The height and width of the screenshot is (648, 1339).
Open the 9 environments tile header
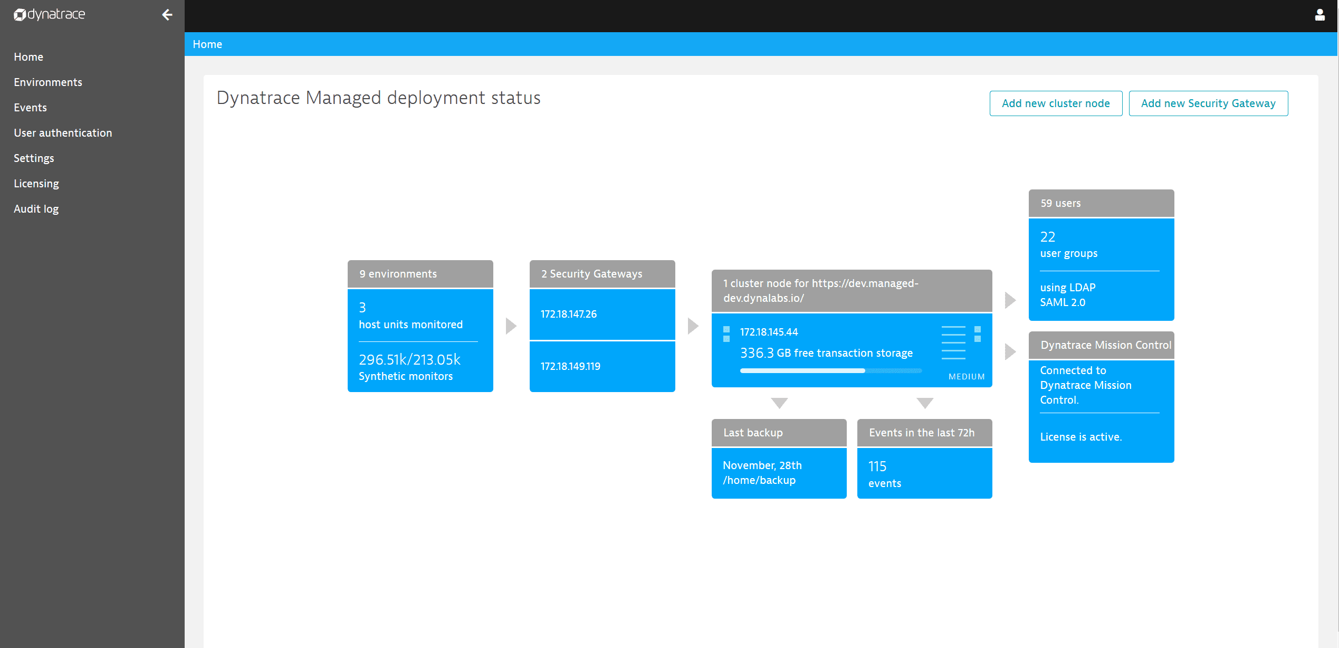(x=420, y=274)
